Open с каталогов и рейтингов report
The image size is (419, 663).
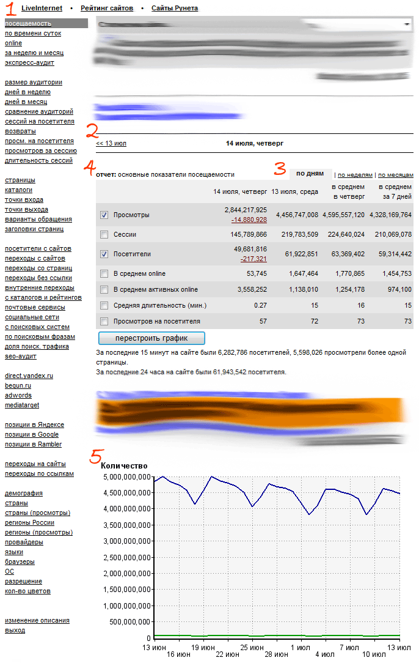click(43, 297)
